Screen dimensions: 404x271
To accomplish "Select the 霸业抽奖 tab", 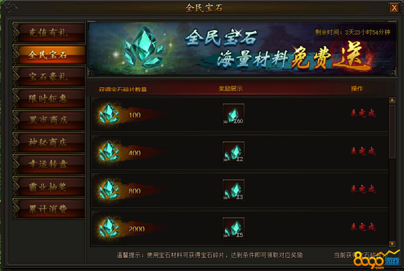I will pos(49,187).
